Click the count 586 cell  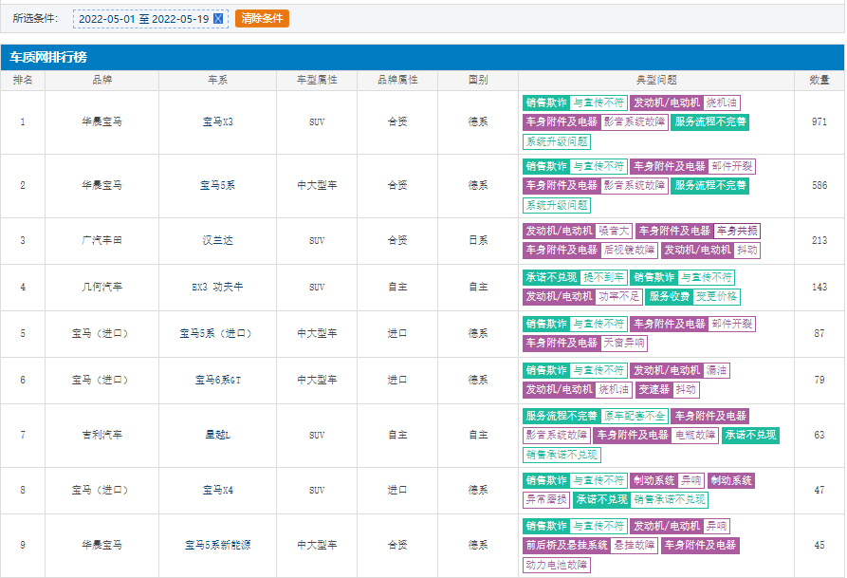tap(819, 185)
